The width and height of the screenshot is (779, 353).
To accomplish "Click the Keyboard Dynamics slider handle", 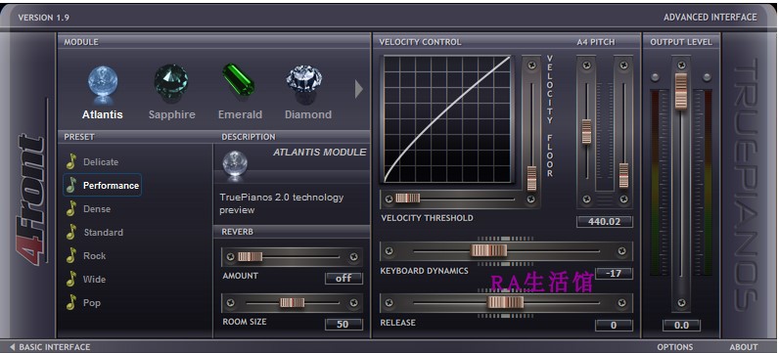I will click(489, 250).
